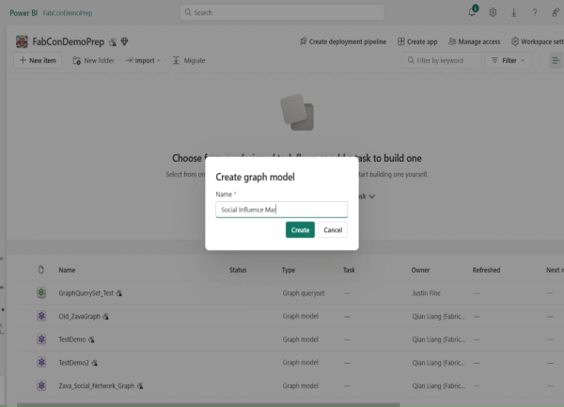Click the TestDemo graph model icon
The image size is (564, 407).
[41, 339]
